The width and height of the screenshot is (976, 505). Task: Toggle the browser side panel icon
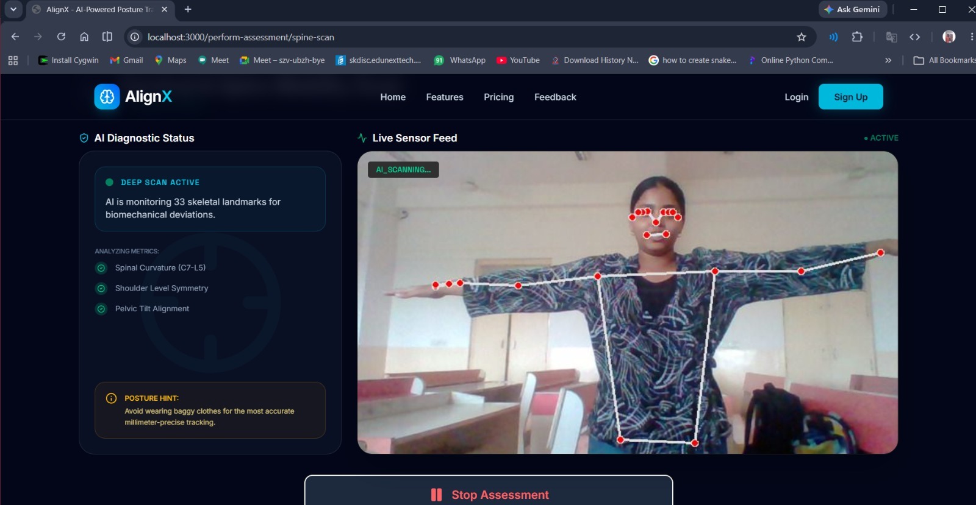[x=107, y=37]
